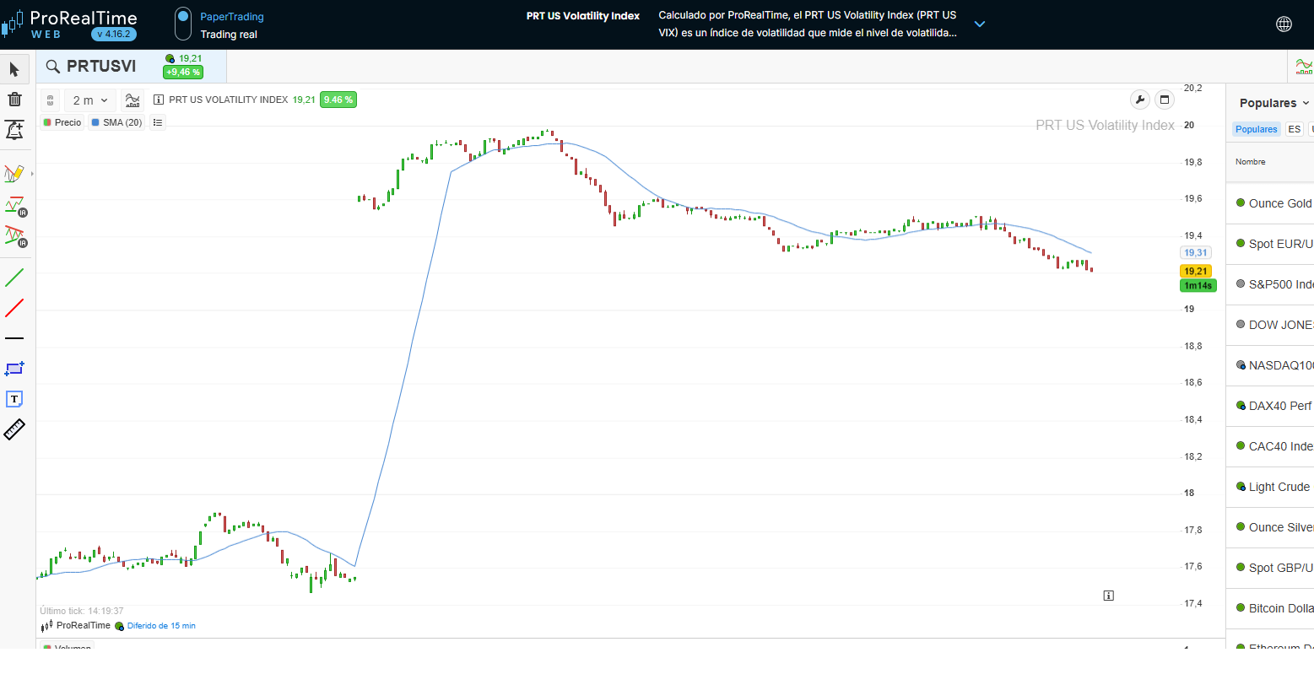Image resolution: width=1314 pixels, height=685 pixels.
Task: Open the 2 m timeframe dropdown
Action: 90,100
